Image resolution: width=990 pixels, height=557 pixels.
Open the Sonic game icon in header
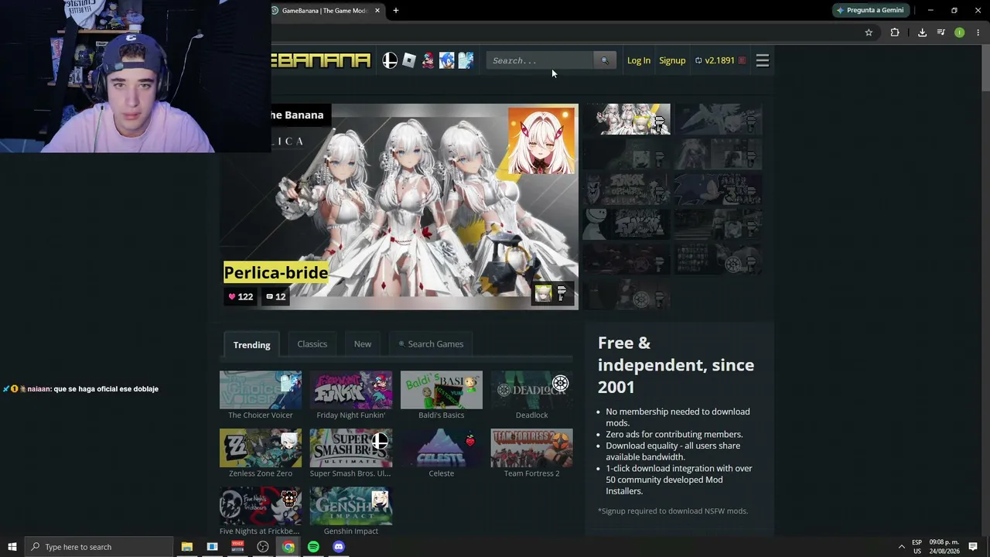click(446, 60)
